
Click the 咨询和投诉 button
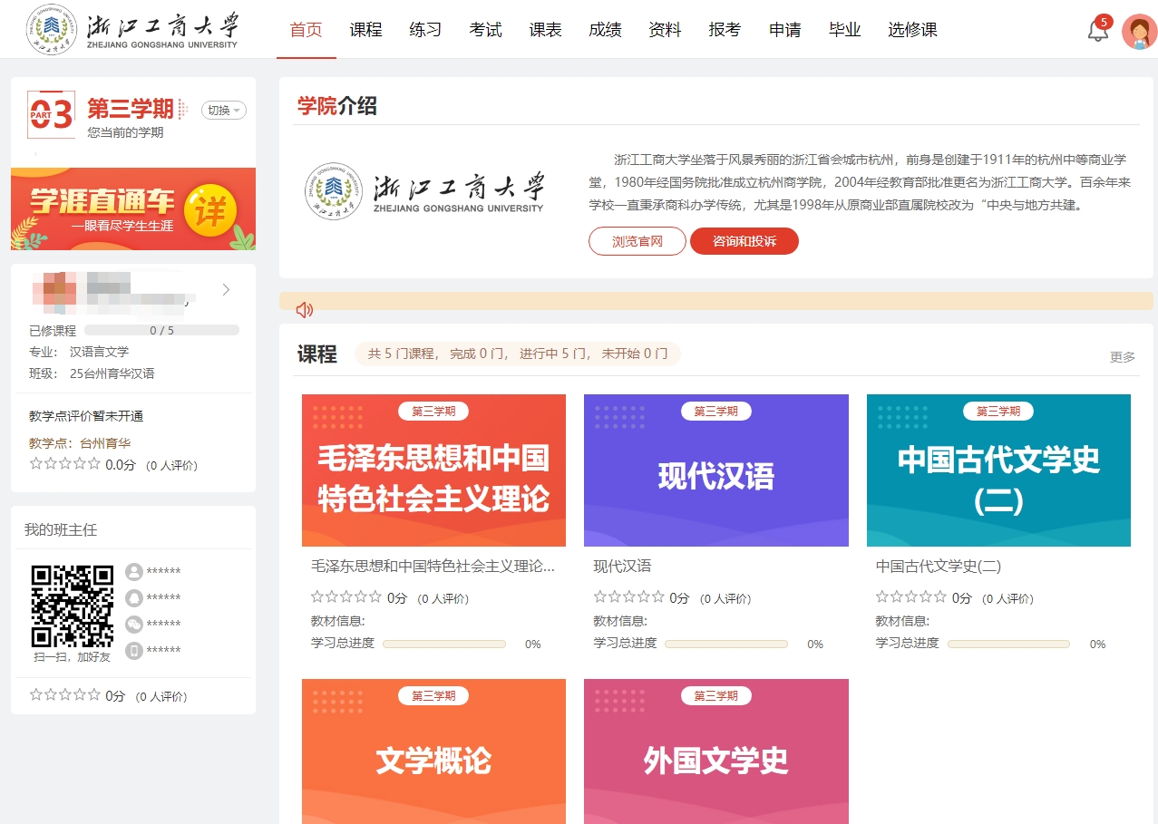[x=744, y=241]
